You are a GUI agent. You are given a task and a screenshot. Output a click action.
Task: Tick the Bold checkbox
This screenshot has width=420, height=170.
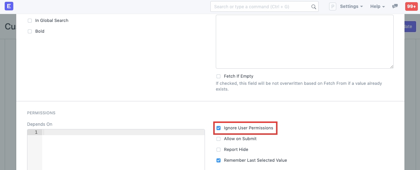[30, 32]
